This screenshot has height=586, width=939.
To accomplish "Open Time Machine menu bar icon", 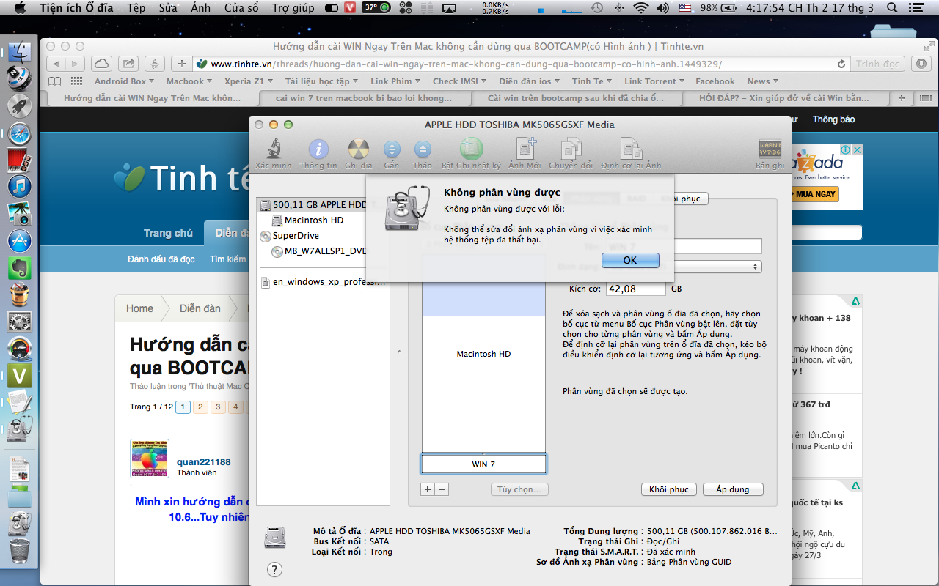I will pos(597,8).
